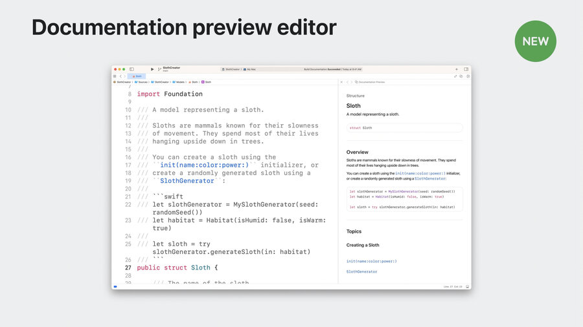Click the review changes arrows icon in the editor bar

455,76
